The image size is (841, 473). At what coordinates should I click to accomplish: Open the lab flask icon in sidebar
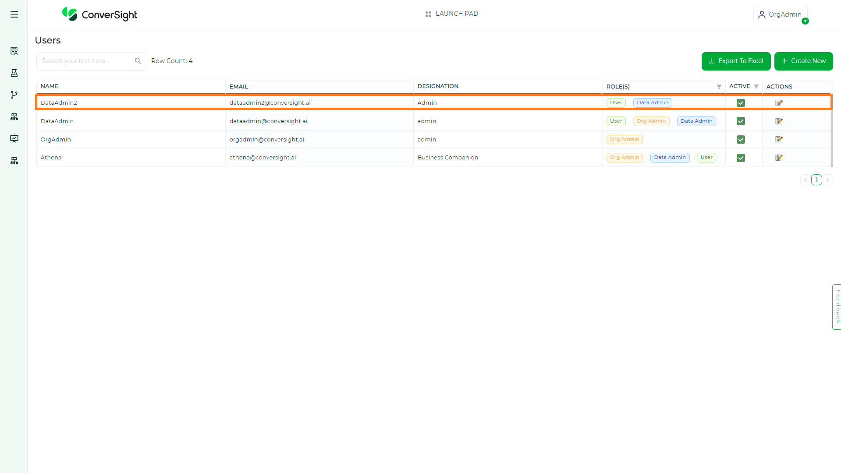coord(14,73)
